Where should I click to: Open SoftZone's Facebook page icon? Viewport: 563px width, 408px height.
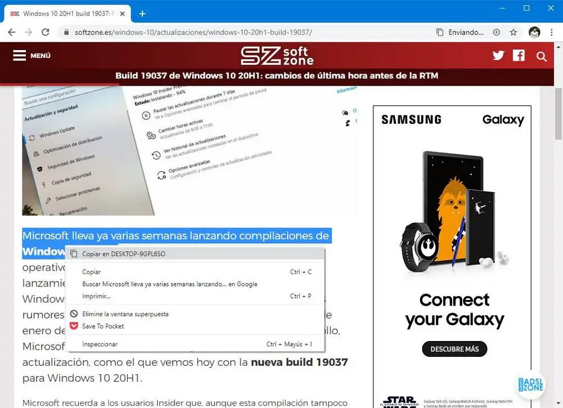click(519, 56)
